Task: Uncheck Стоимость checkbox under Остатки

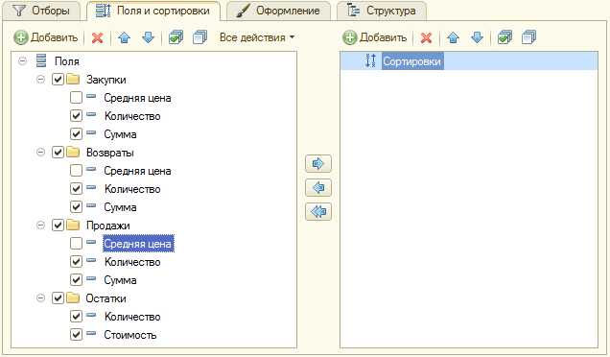Action: [77, 334]
